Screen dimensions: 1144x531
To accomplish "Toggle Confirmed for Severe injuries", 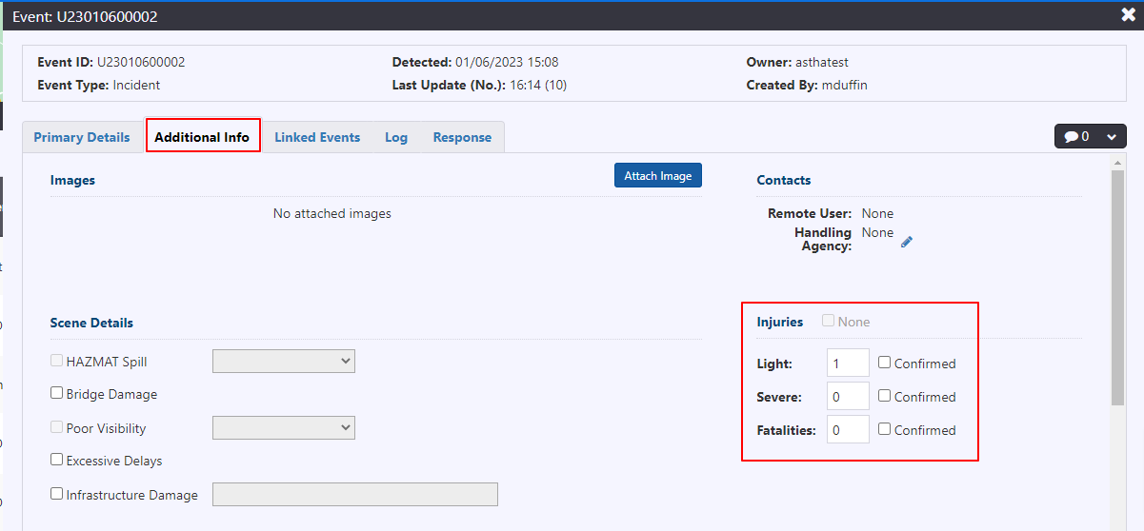I will pyautogui.click(x=885, y=396).
